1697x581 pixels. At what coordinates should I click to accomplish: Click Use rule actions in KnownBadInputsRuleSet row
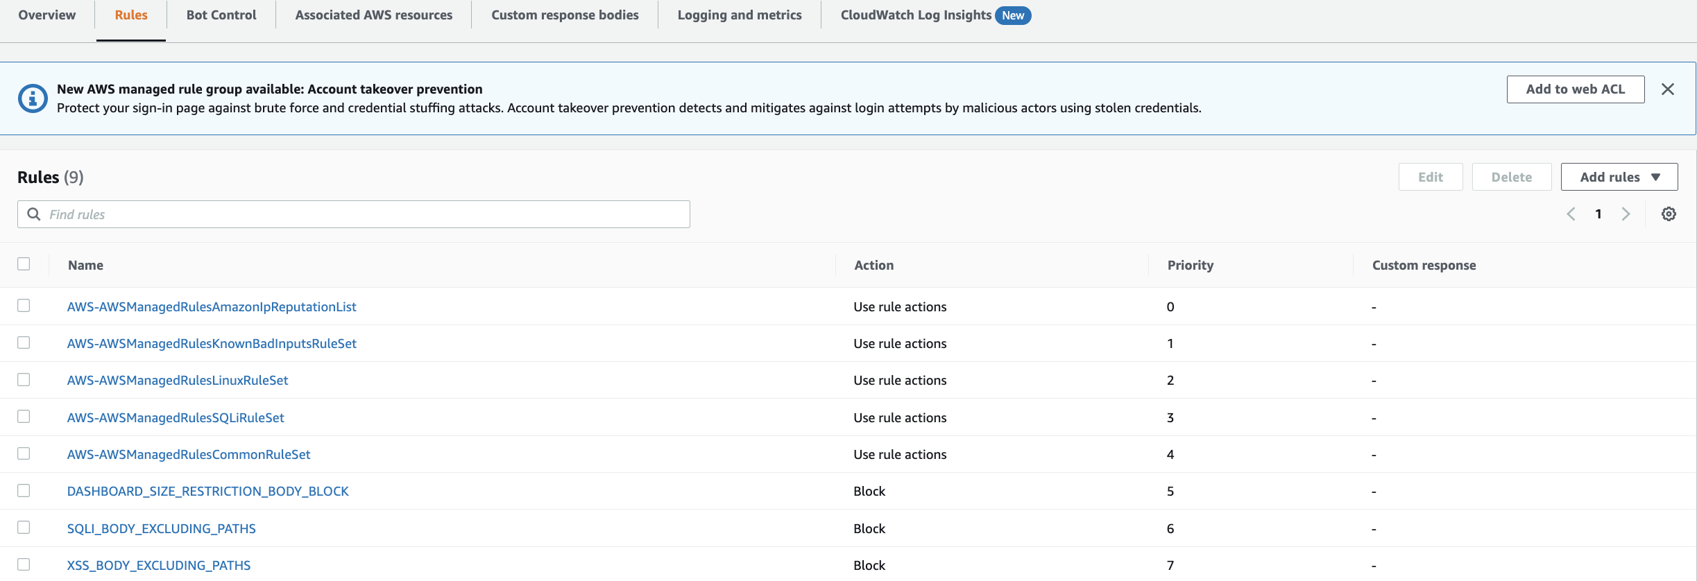[900, 344]
